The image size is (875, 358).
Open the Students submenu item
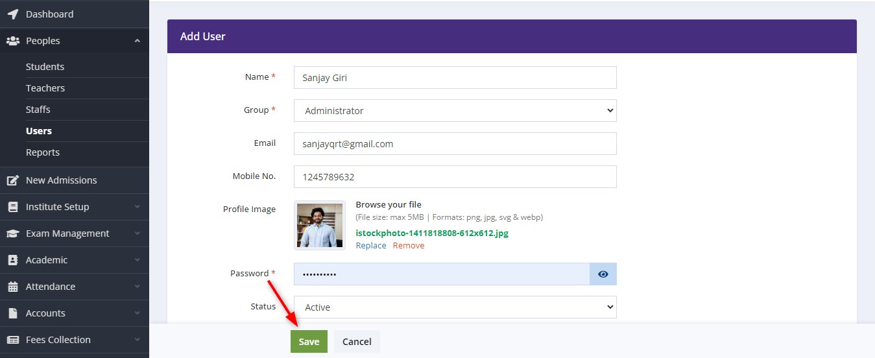(x=45, y=66)
